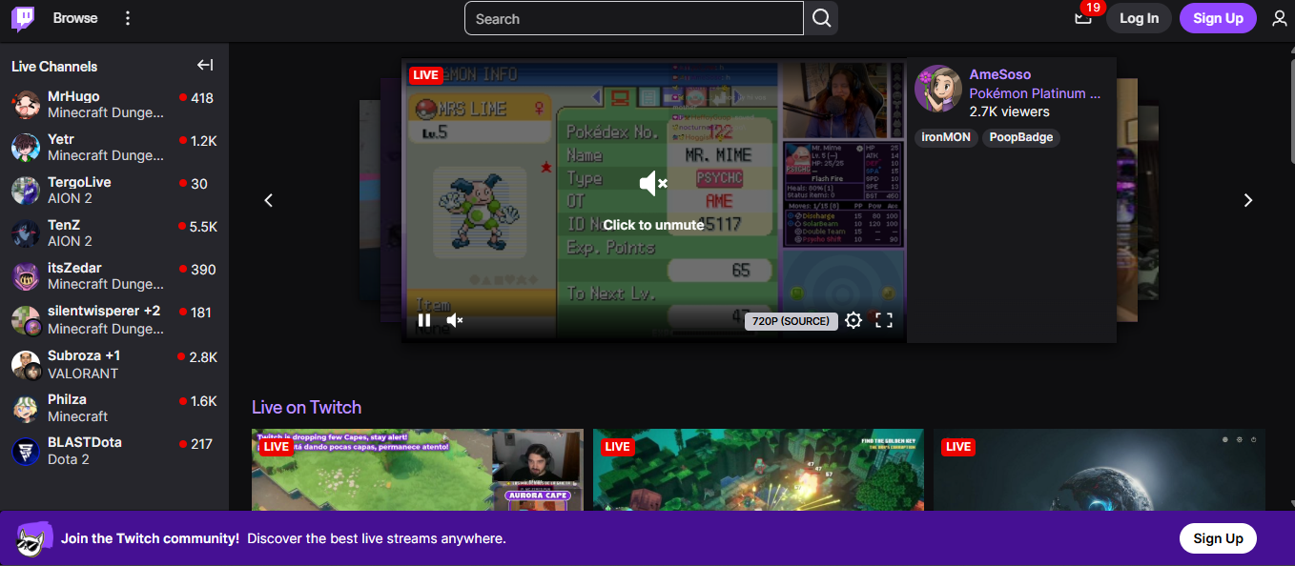The width and height of the screenshot is (1295, 566).
Task: Open TergoLive's channel avatar
Action: pos(26,191)
